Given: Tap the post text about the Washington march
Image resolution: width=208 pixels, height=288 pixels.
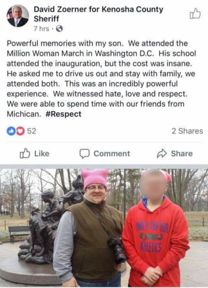Looking at the screenshot, I should (x=101, y=79).
